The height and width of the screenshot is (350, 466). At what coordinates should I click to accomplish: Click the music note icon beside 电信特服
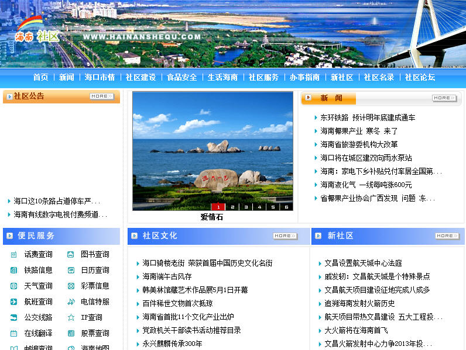pyautogui.click(x=71, y=302)
